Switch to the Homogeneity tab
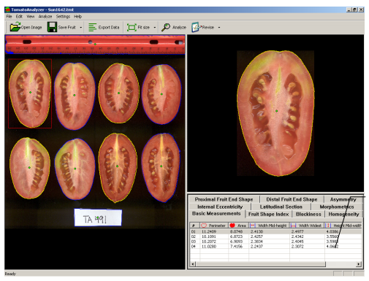Viewport: 369px width, 281px height. pos(343,214)
